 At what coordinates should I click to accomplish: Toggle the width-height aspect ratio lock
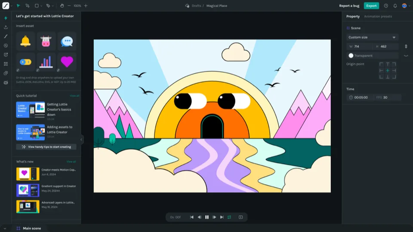406,46
